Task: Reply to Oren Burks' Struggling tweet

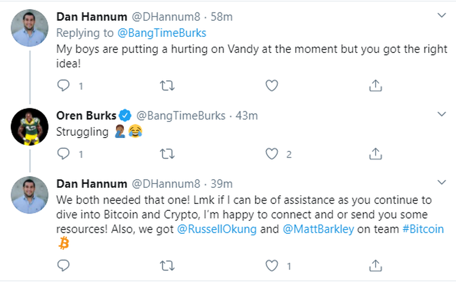Action: click(63, 154)
